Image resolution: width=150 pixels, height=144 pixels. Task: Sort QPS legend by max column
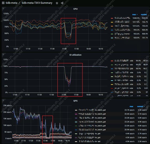click(131, 107)
